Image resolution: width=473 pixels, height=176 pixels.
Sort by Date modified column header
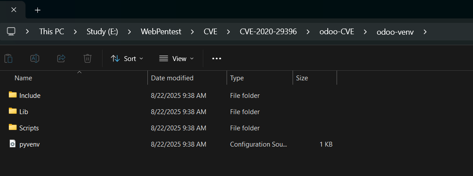[172, 78]
